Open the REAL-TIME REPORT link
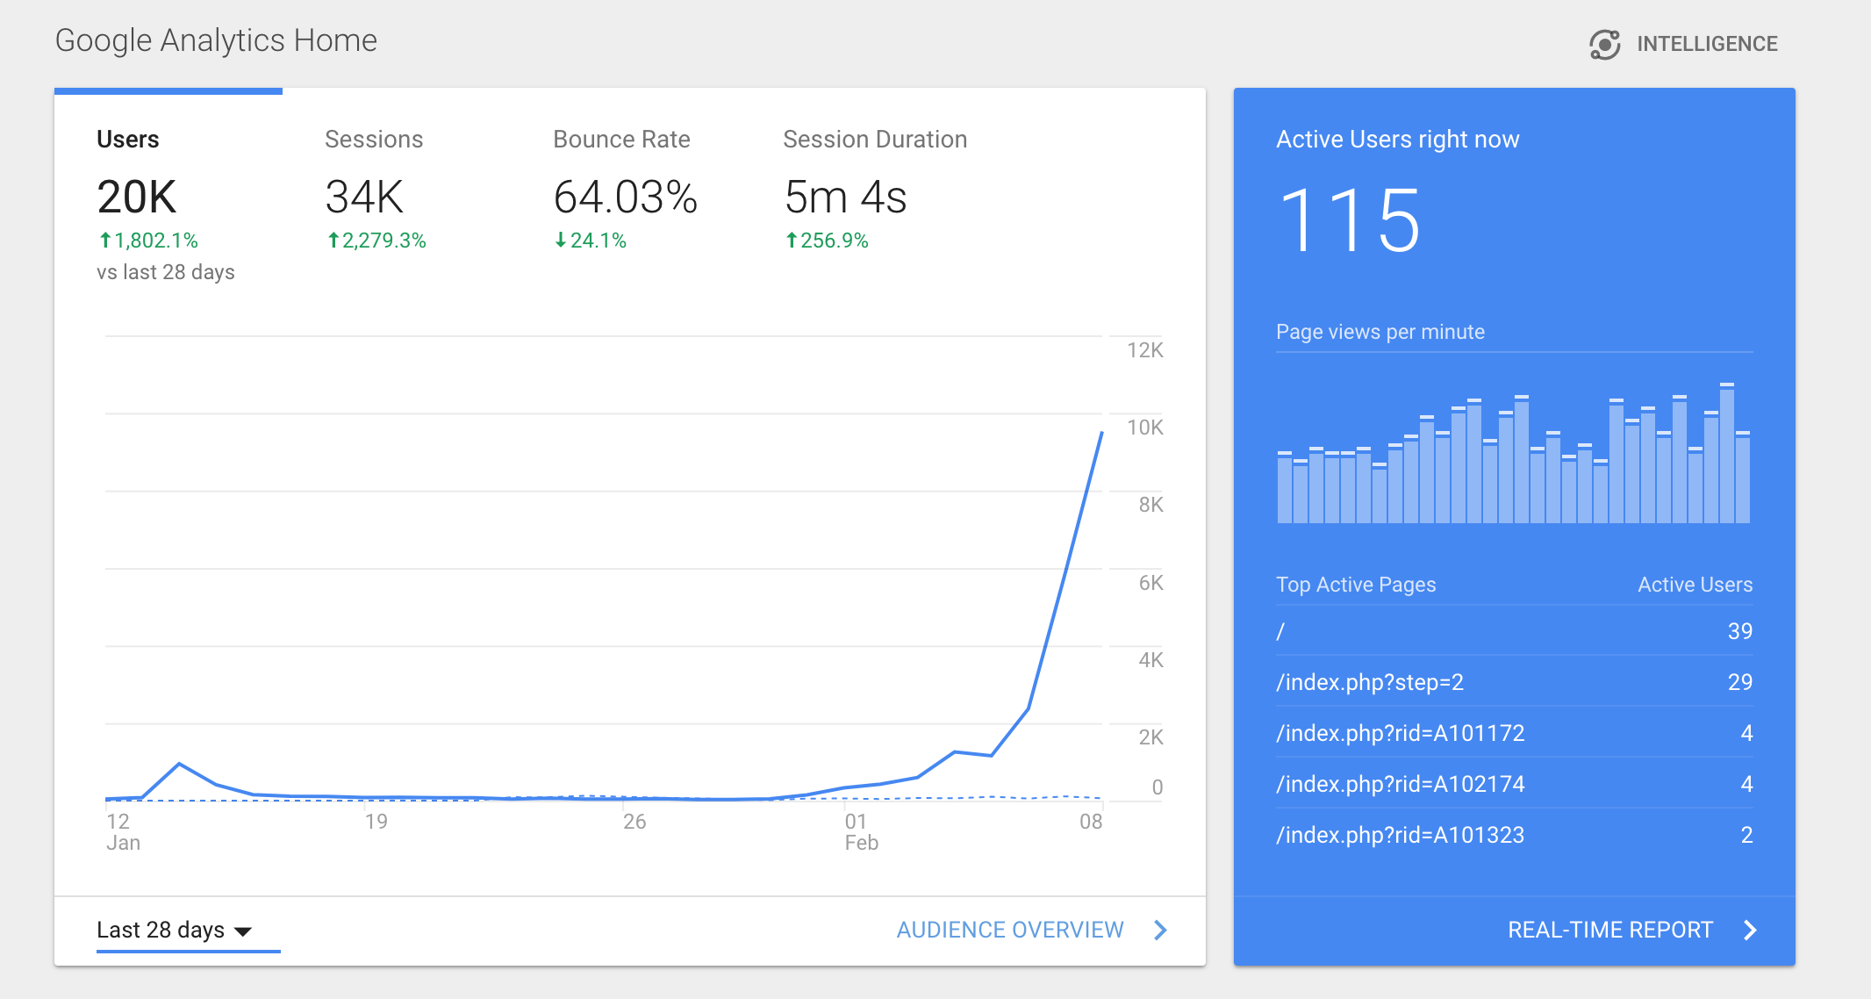The height and width of the screenshot is (999, 1871). click(1610, 930)
